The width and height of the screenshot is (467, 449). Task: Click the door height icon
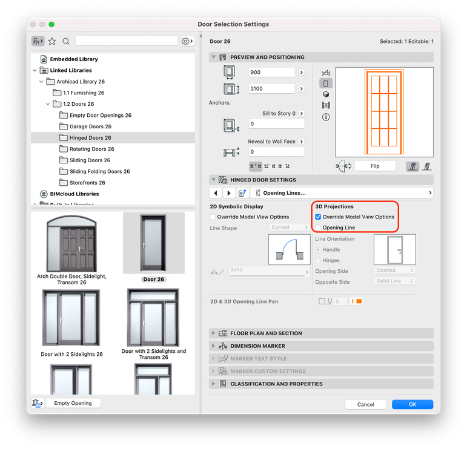point(231,89)
